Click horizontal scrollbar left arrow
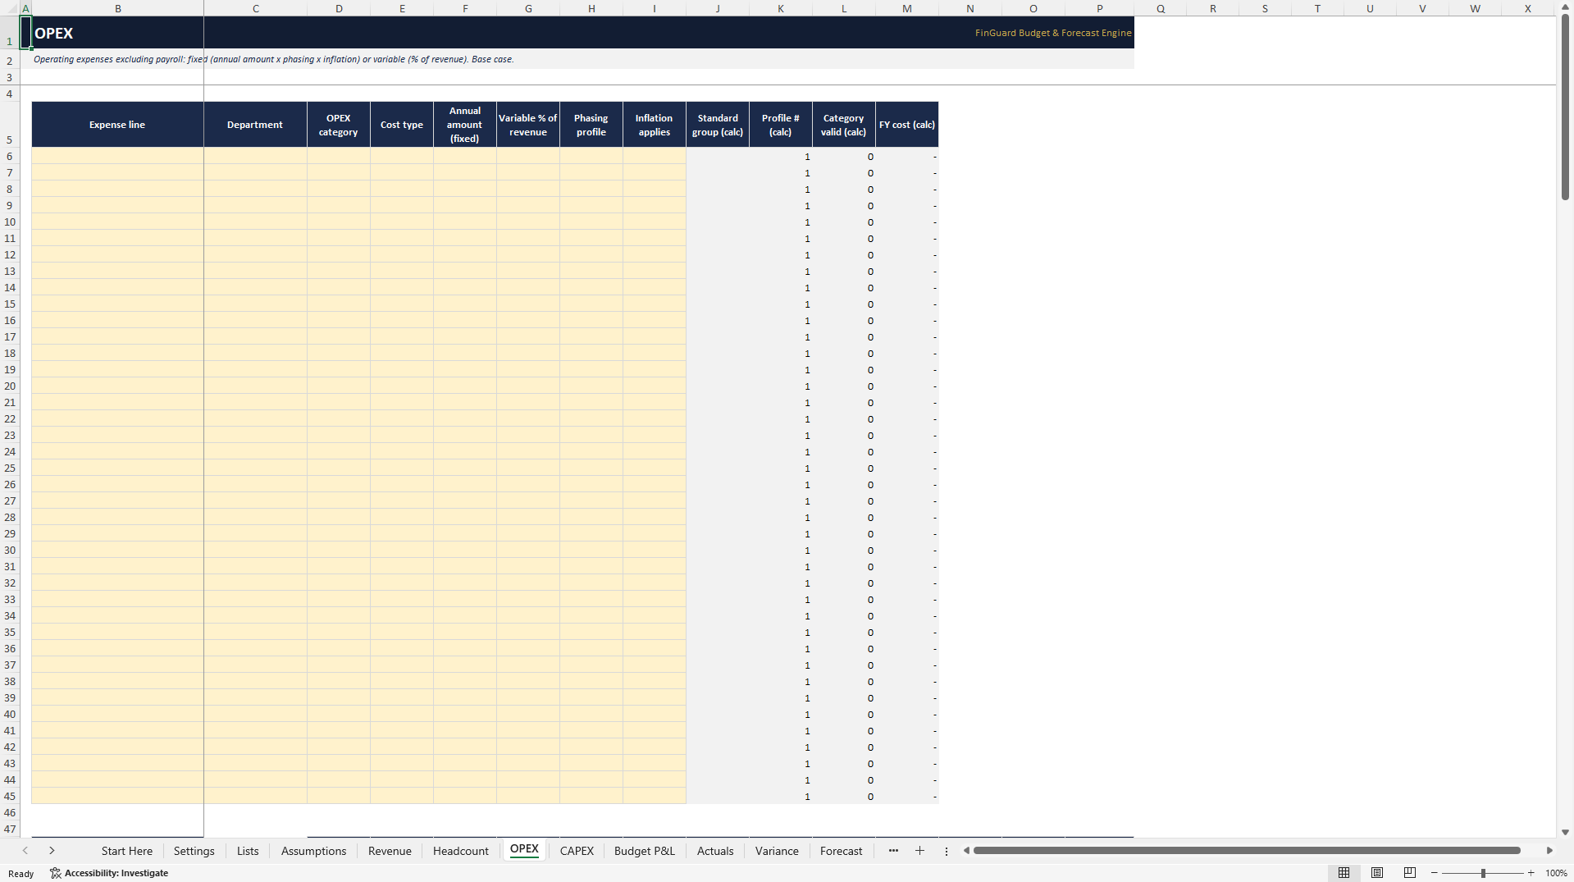Image resolution: width=1574 pixels, height=882 pixels. tap(966, 851)
